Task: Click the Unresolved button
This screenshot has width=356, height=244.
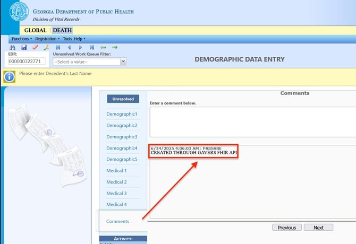Action: [x=123, y=99]
